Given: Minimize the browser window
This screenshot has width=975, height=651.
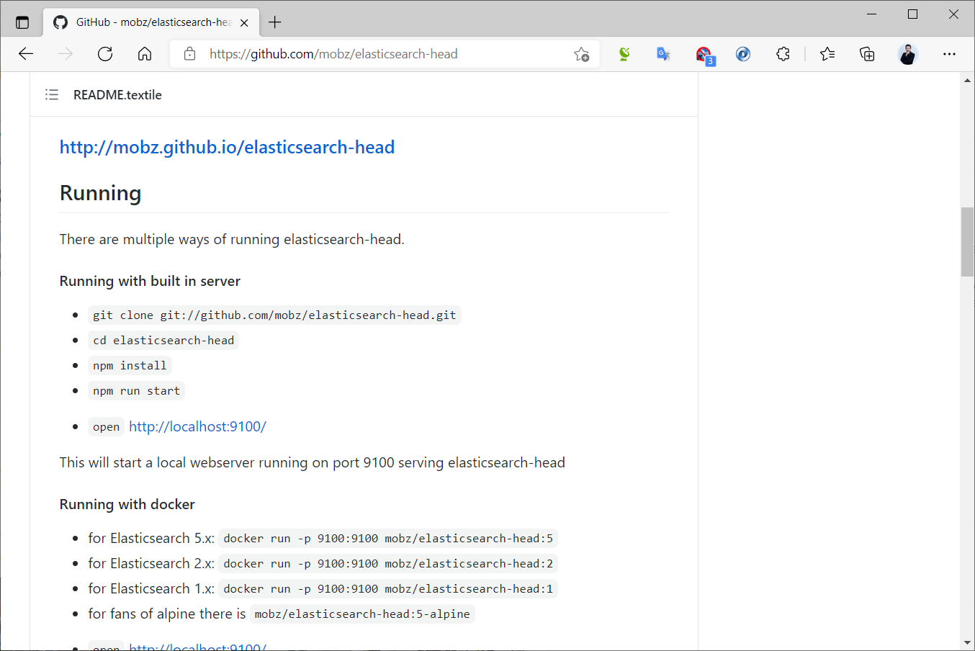Looking at the screenshot, I should coord(872,14).
